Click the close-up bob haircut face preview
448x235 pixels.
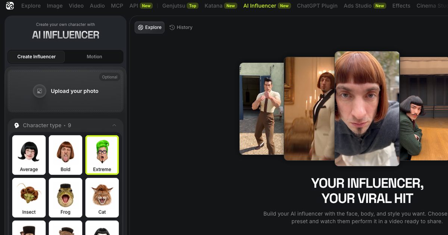[x=367, y=109]
